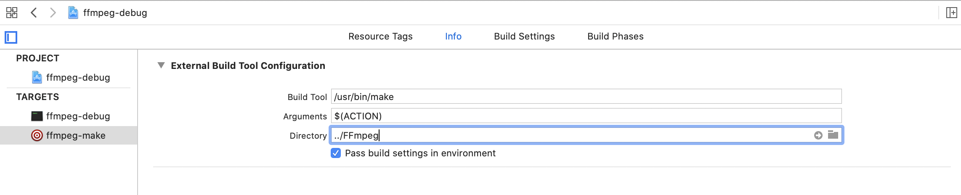Select the ffmpeg-make target
The height and width of the screenshot is (195, 961).
click(76, 135)
